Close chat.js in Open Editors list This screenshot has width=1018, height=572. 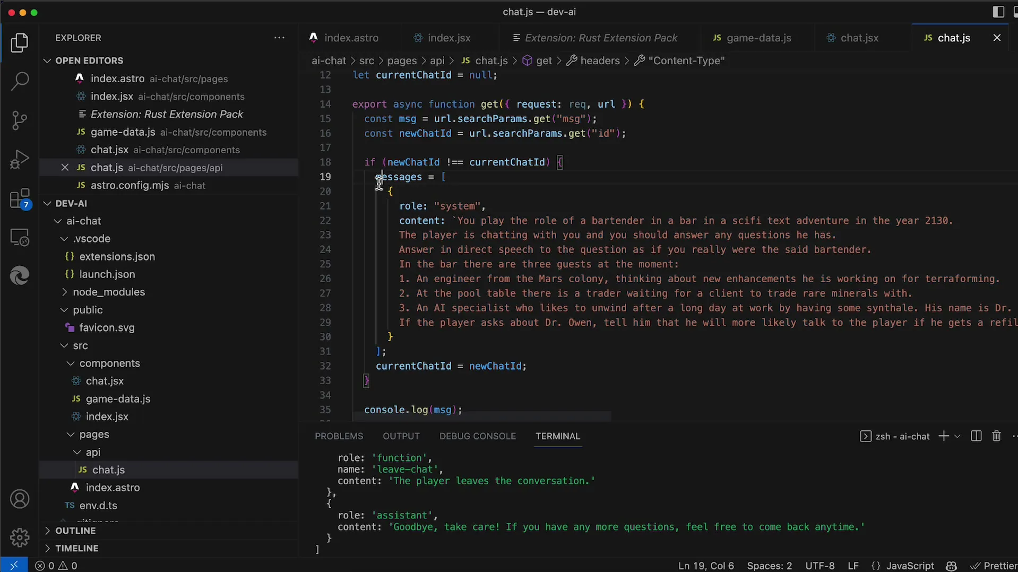pos(65,168)
